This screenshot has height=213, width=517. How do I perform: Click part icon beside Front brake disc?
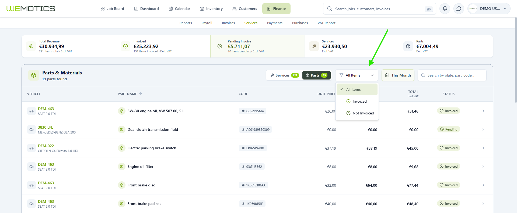pos(122,185)
